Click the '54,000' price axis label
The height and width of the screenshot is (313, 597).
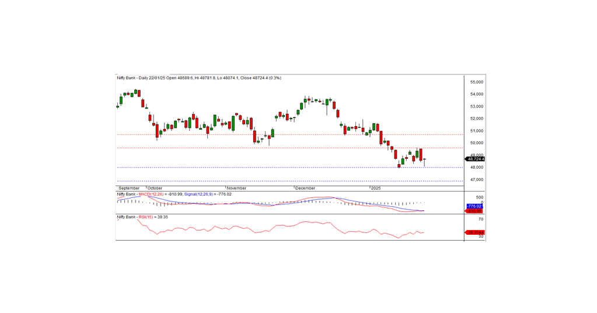[477, 95]
